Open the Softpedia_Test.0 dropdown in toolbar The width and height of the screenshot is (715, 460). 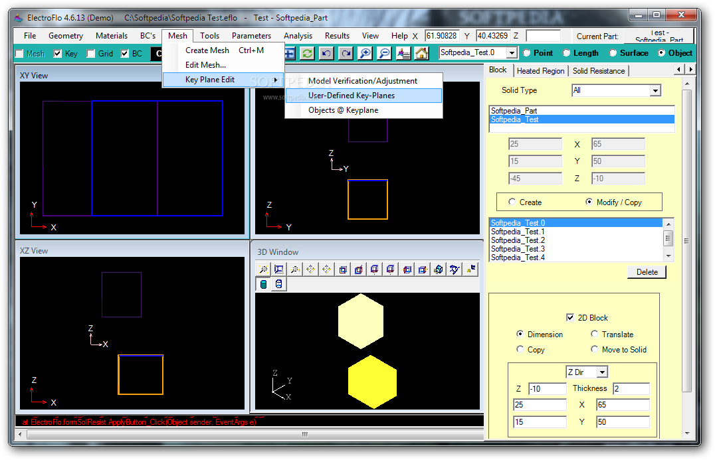pyautogui.click(x=512, y=53)
